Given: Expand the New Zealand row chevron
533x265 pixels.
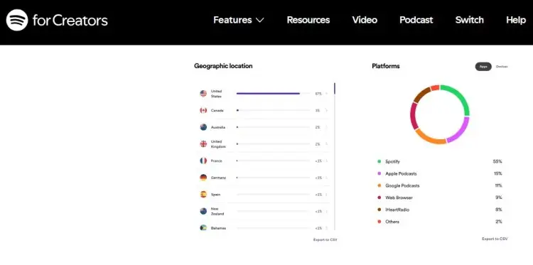Looking at the screenshot, I should (x=326, y=211).
